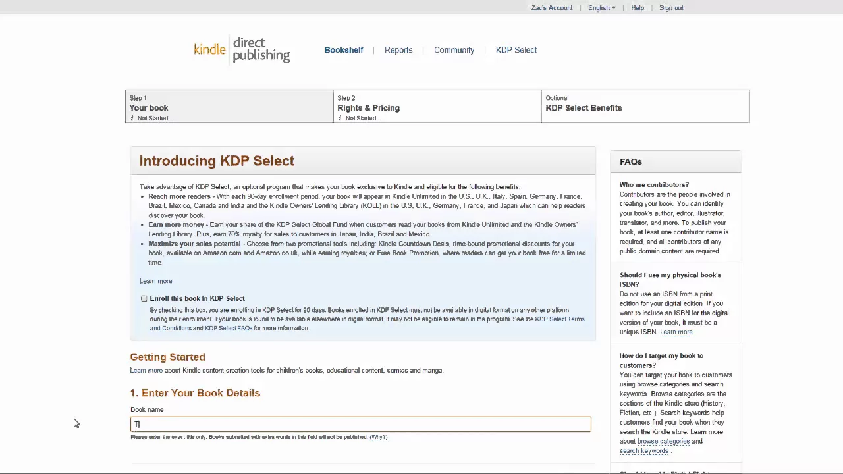Open the search keywords FAQ link
Screen dimensions: 843x474
643,451
